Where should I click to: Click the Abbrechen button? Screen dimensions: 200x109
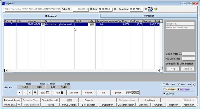(x=189, y=105)
